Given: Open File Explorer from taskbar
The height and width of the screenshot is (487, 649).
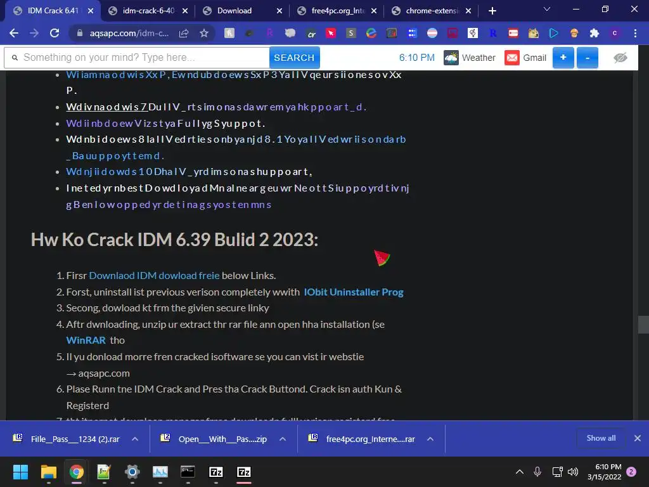Looking at the screenshot, I should pos(48,472).
